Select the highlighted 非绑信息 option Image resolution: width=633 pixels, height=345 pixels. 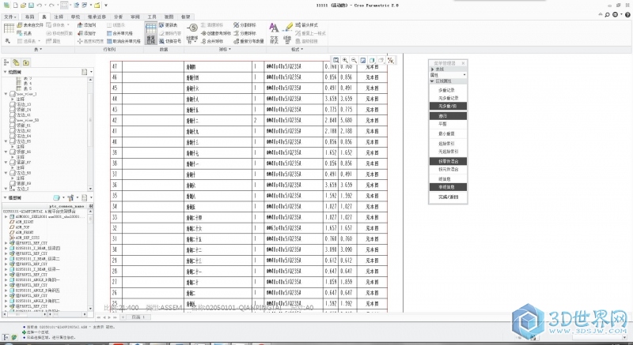point(448,187)
